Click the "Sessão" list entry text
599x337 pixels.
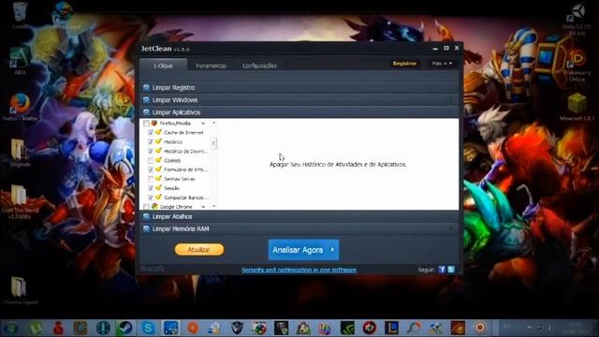click(171, 188)
